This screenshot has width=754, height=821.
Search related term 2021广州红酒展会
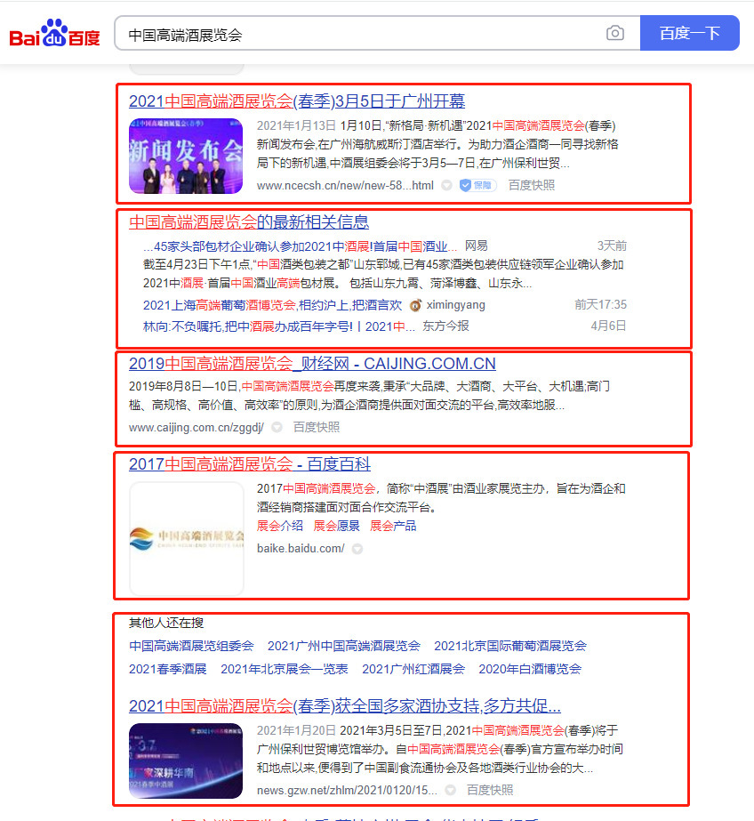pos(413,669)
